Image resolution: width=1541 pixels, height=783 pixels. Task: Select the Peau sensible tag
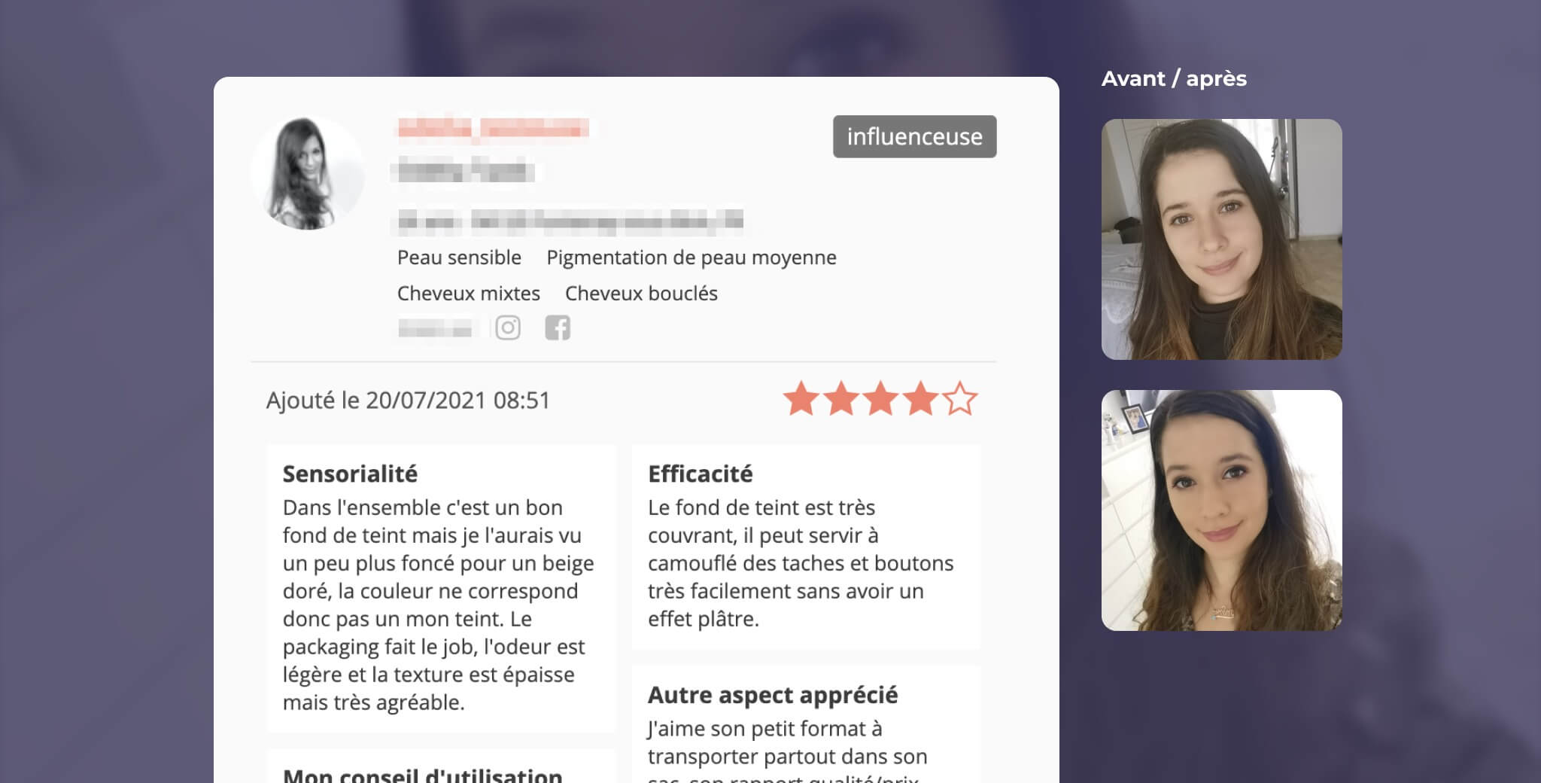459,257
